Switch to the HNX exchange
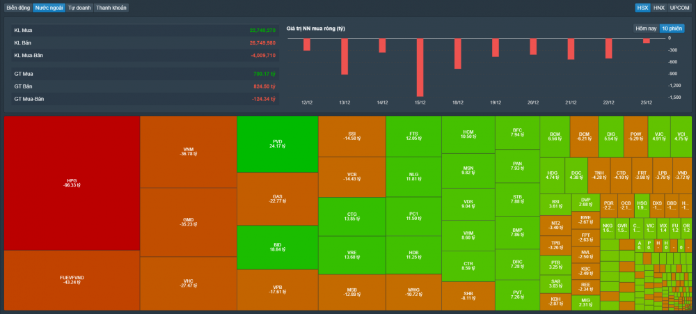The height and width of the screenshot is (314, 696). point(659,8)
